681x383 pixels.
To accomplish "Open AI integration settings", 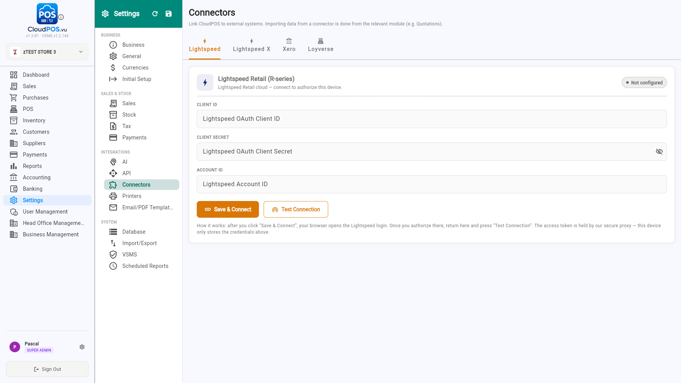I will 141,162.
